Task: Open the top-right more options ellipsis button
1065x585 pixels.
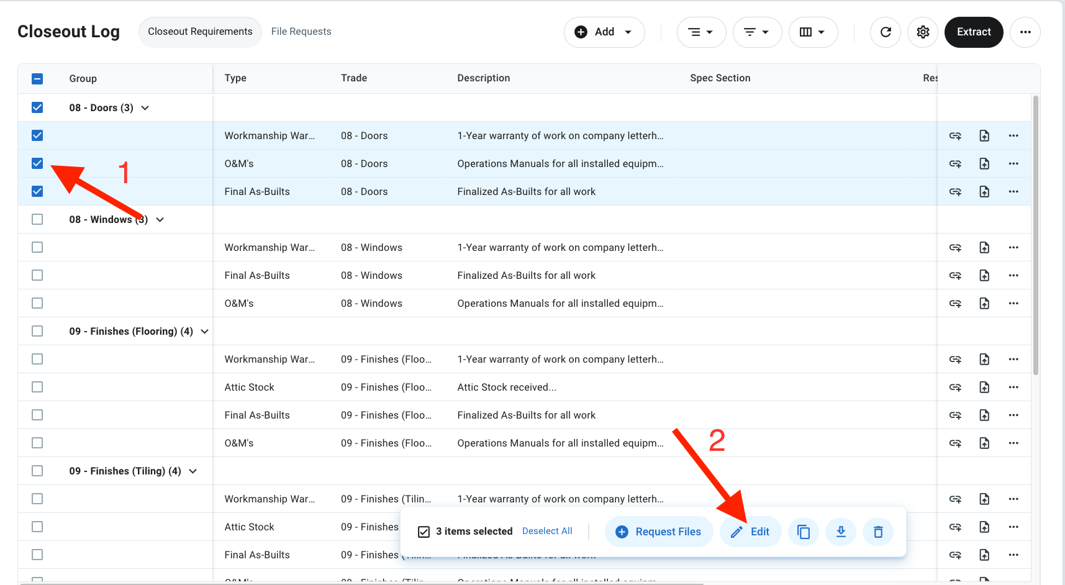Action: [x=1025, y=32]
